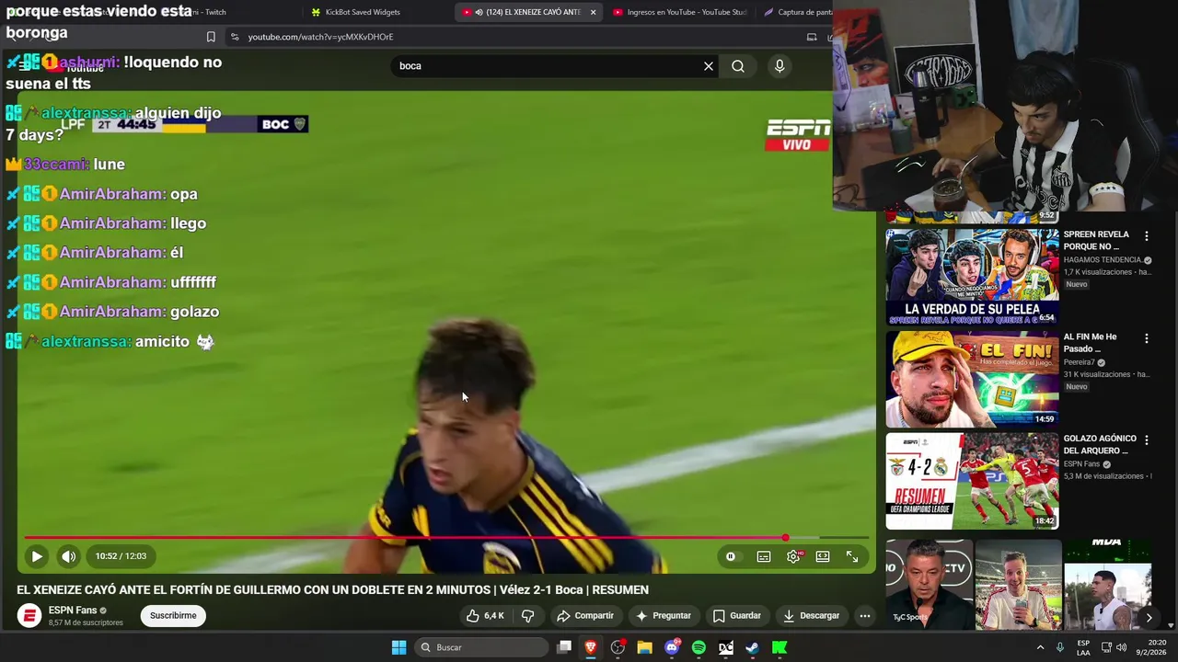Open Discord from the taskbar

[x=672, y=647]
